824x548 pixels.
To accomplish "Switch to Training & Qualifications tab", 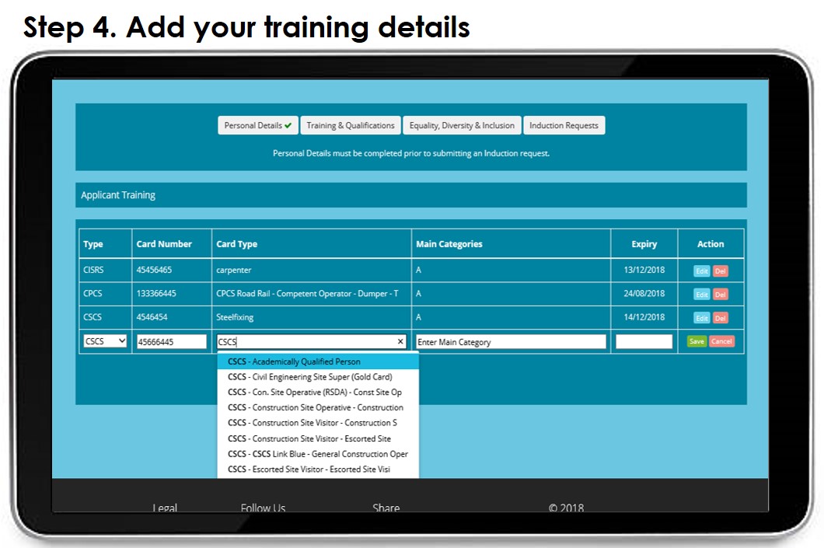I will [350, 125].
